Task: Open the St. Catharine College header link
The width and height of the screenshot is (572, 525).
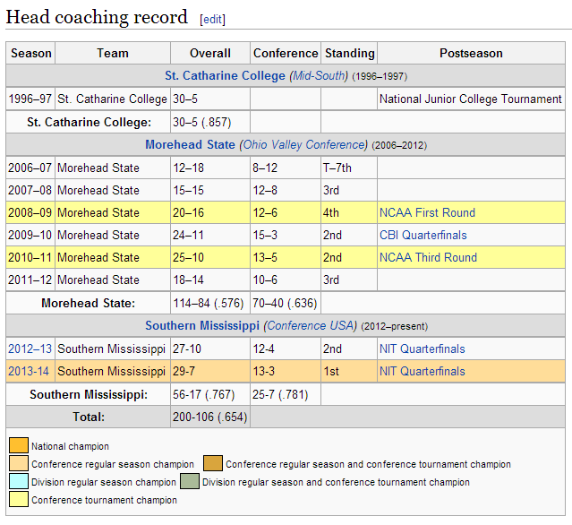Action: pos(225,75)
